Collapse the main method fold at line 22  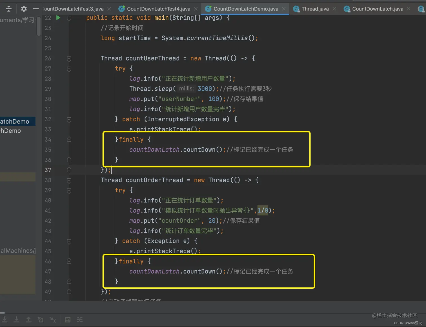tap(69, 18)
